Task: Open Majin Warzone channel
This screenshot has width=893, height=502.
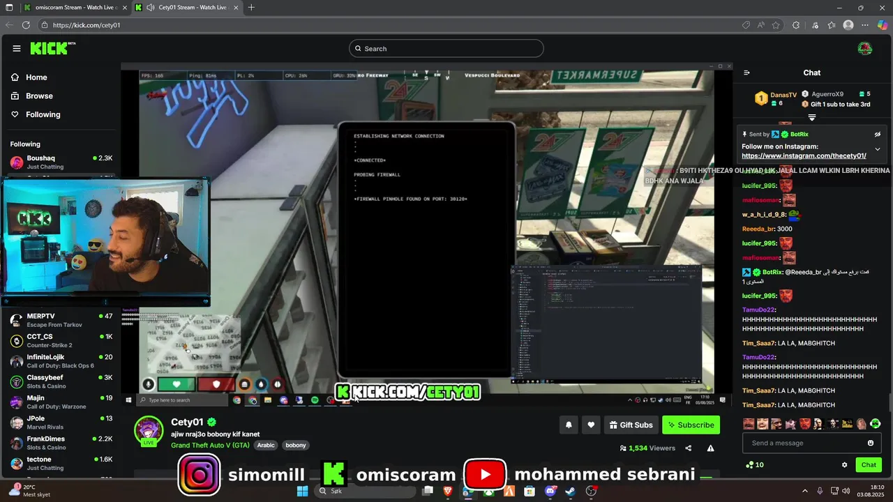Action: (x=61, y=402)
